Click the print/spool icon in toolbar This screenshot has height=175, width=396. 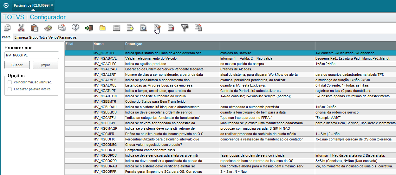click(62, 28)
